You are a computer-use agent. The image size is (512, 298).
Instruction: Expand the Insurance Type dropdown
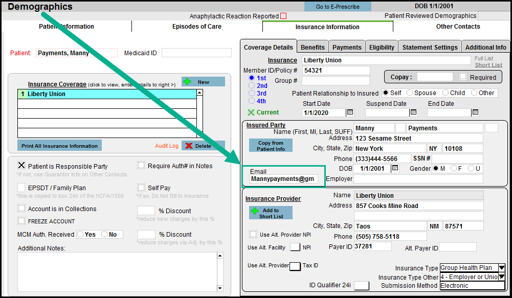501,268
